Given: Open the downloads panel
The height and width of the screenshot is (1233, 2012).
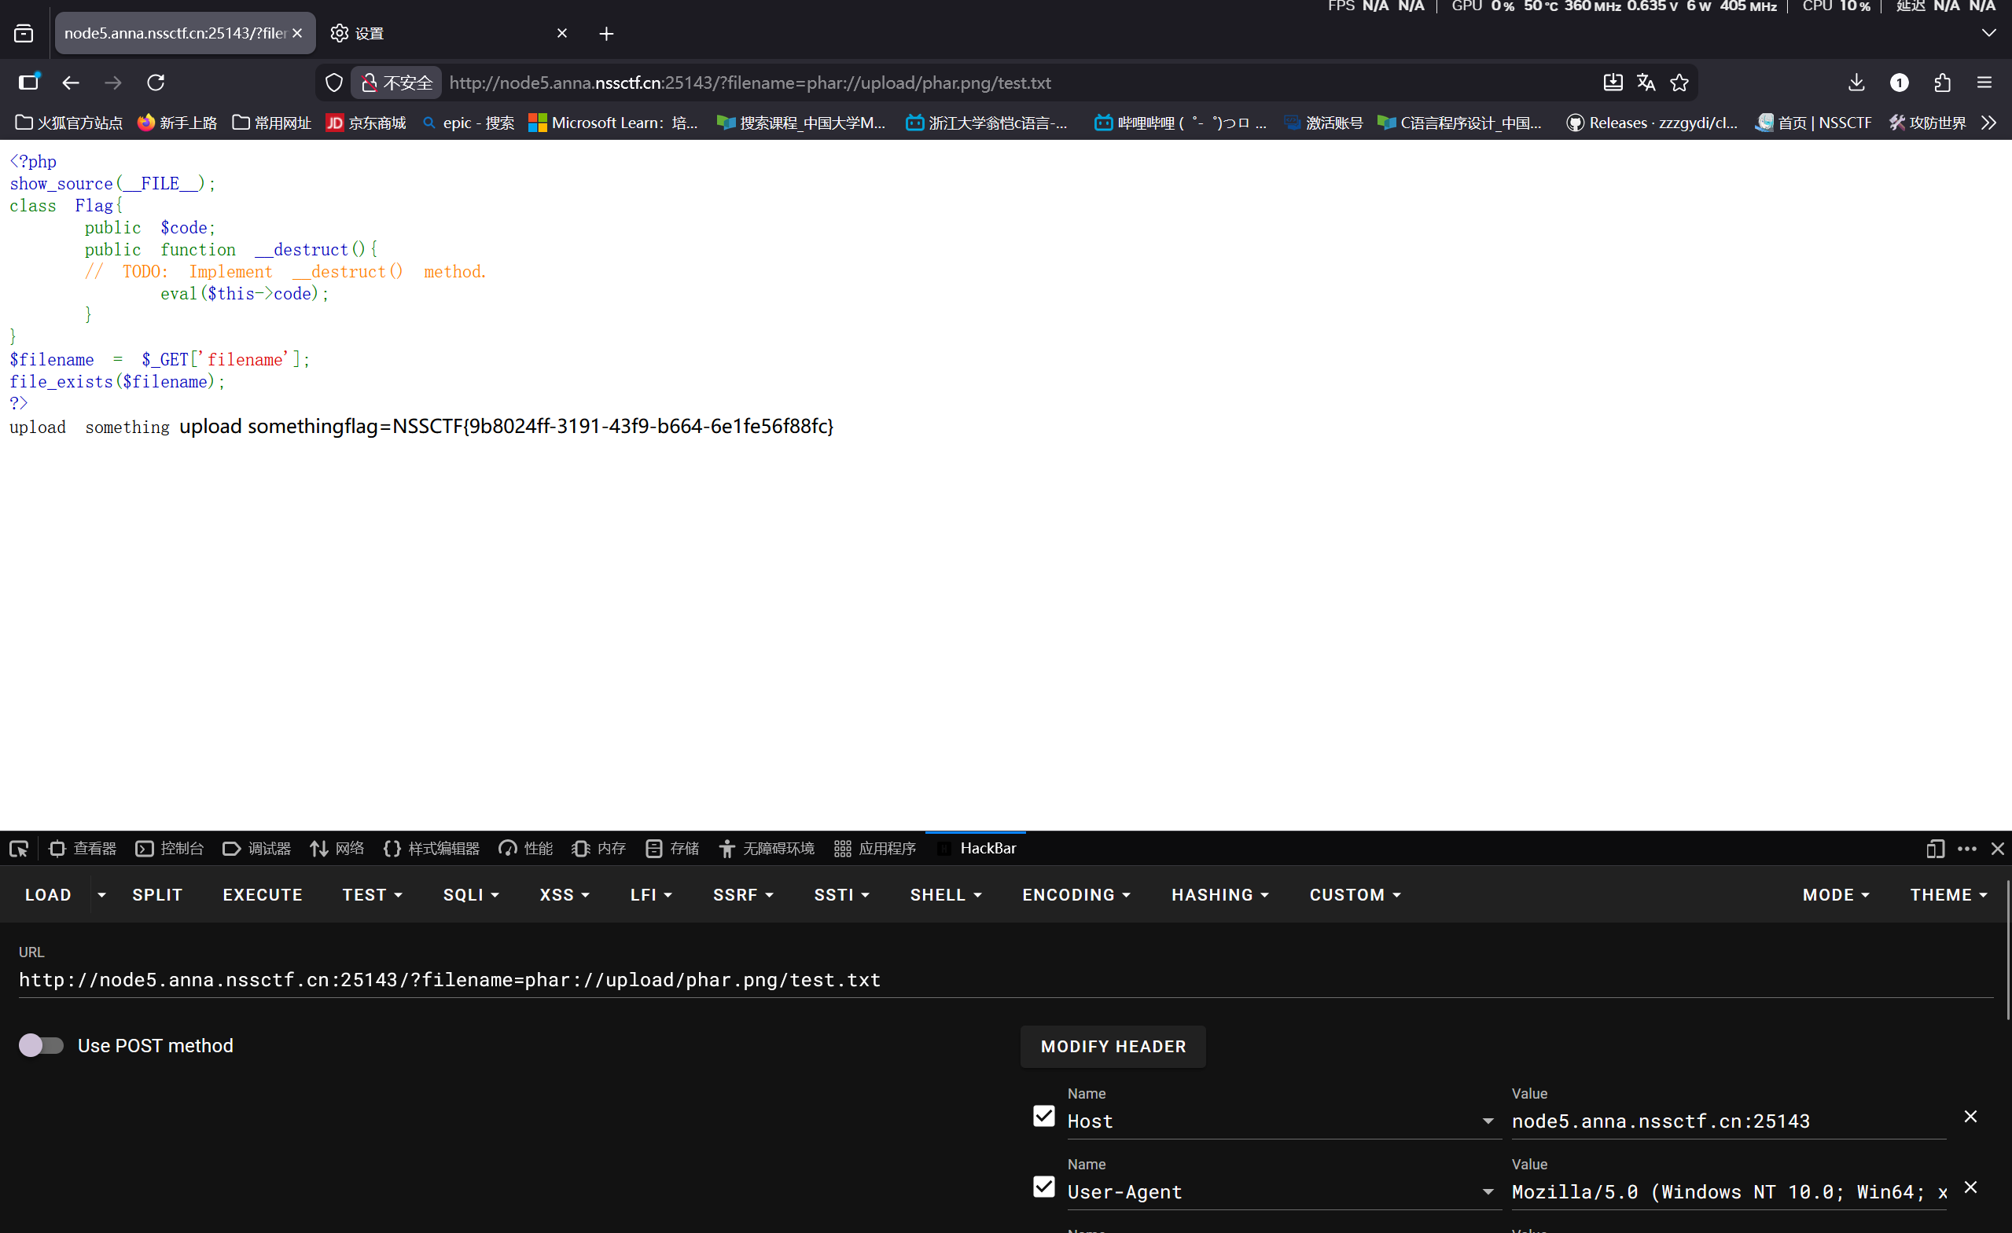Looking at the screenshot, I should pos(1856,83).
